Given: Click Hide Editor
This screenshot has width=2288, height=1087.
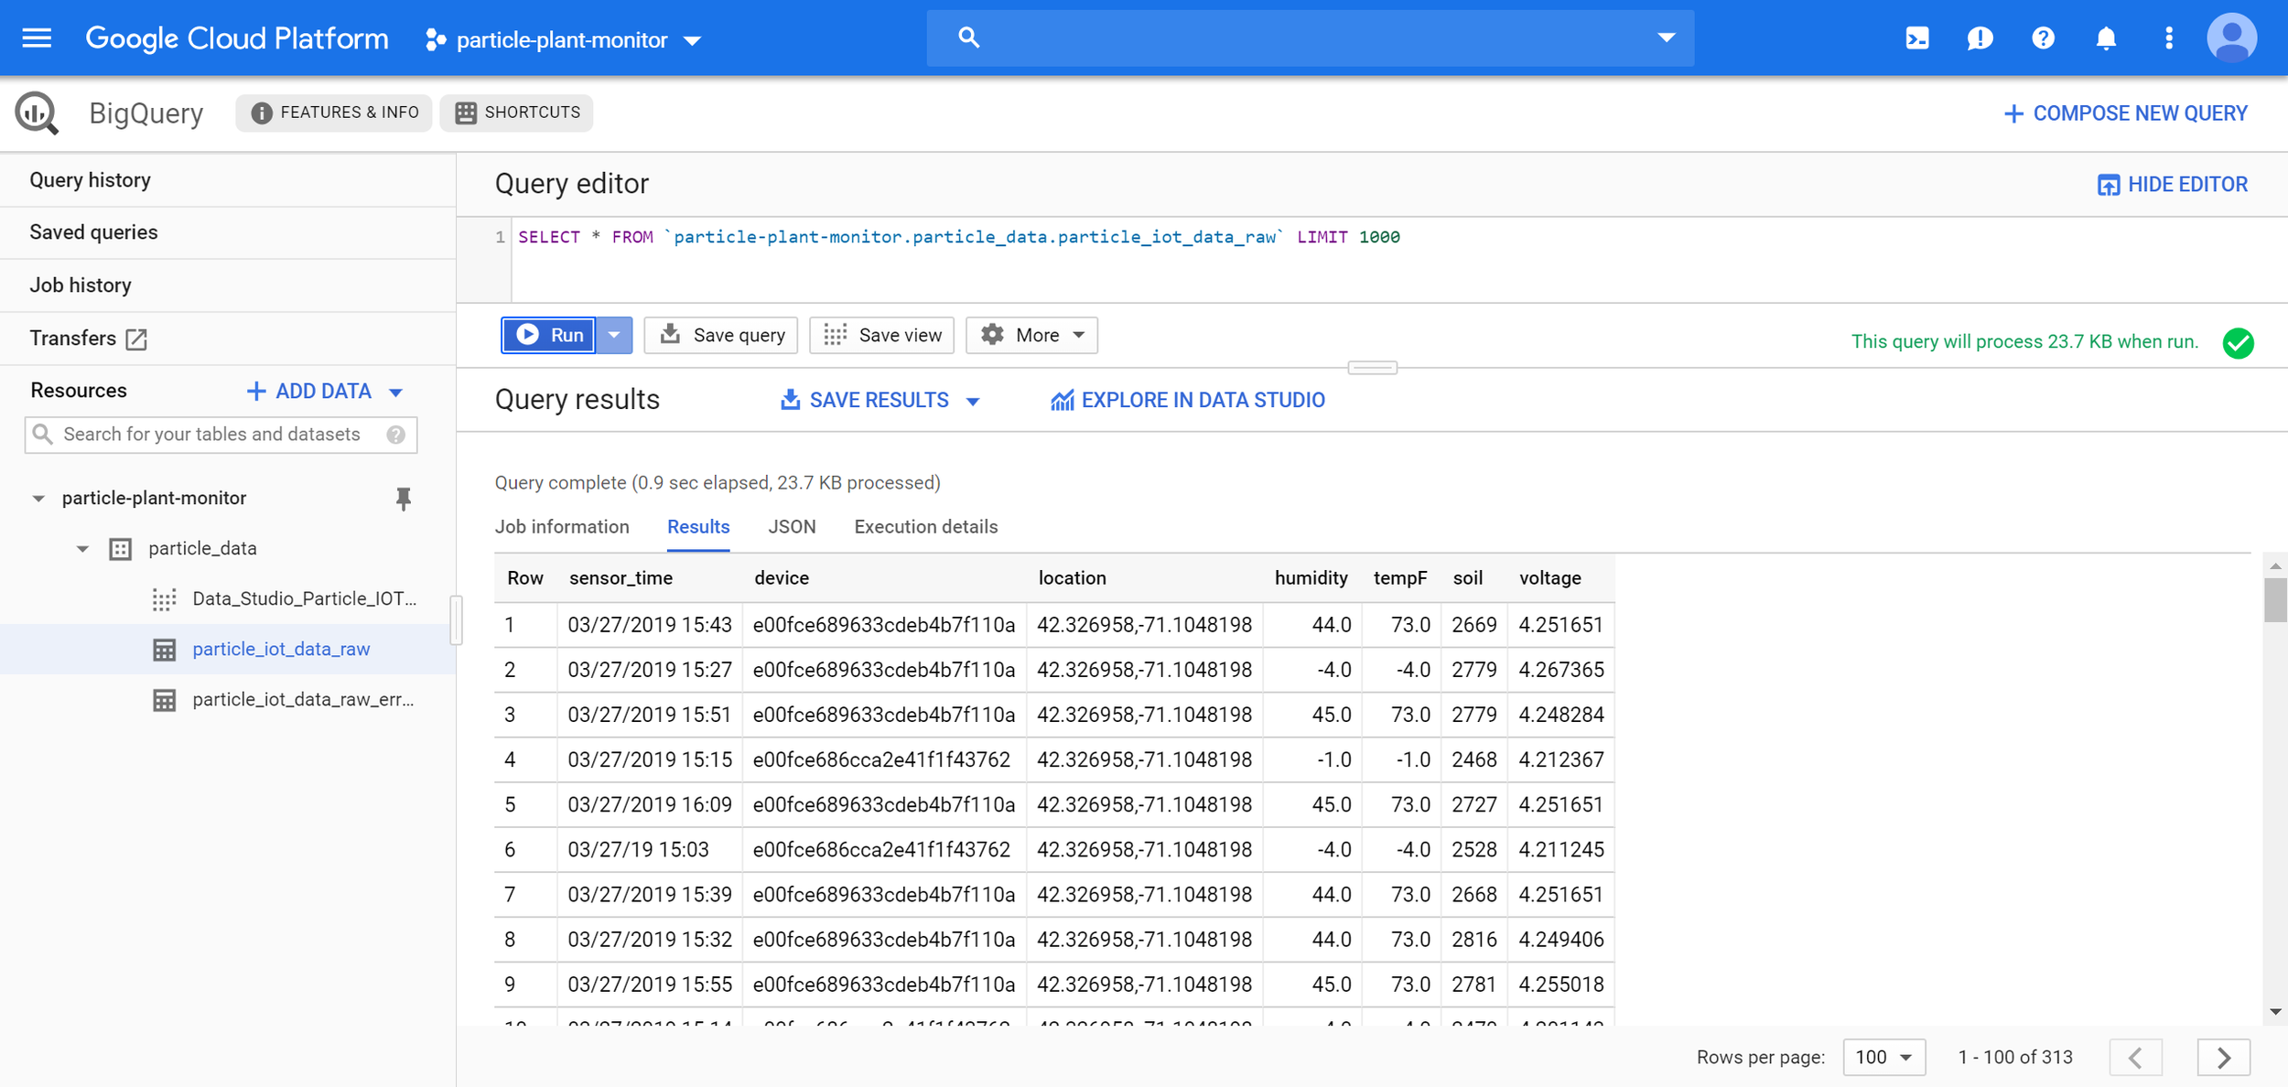Looking at the screenshot, I should pos(2172,185).
